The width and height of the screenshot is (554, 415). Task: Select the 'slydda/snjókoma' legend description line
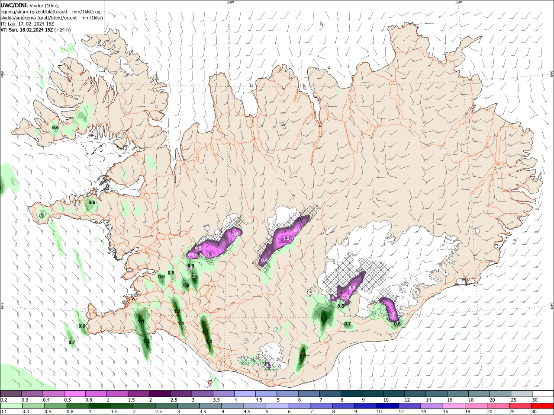52,18
